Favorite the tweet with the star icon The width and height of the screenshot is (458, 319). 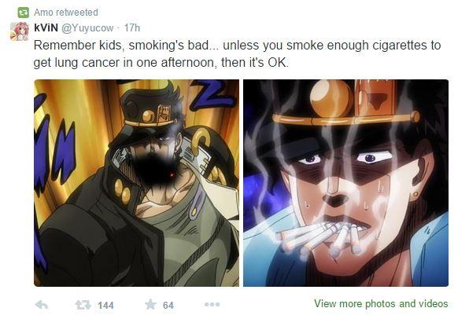point(150,304)
